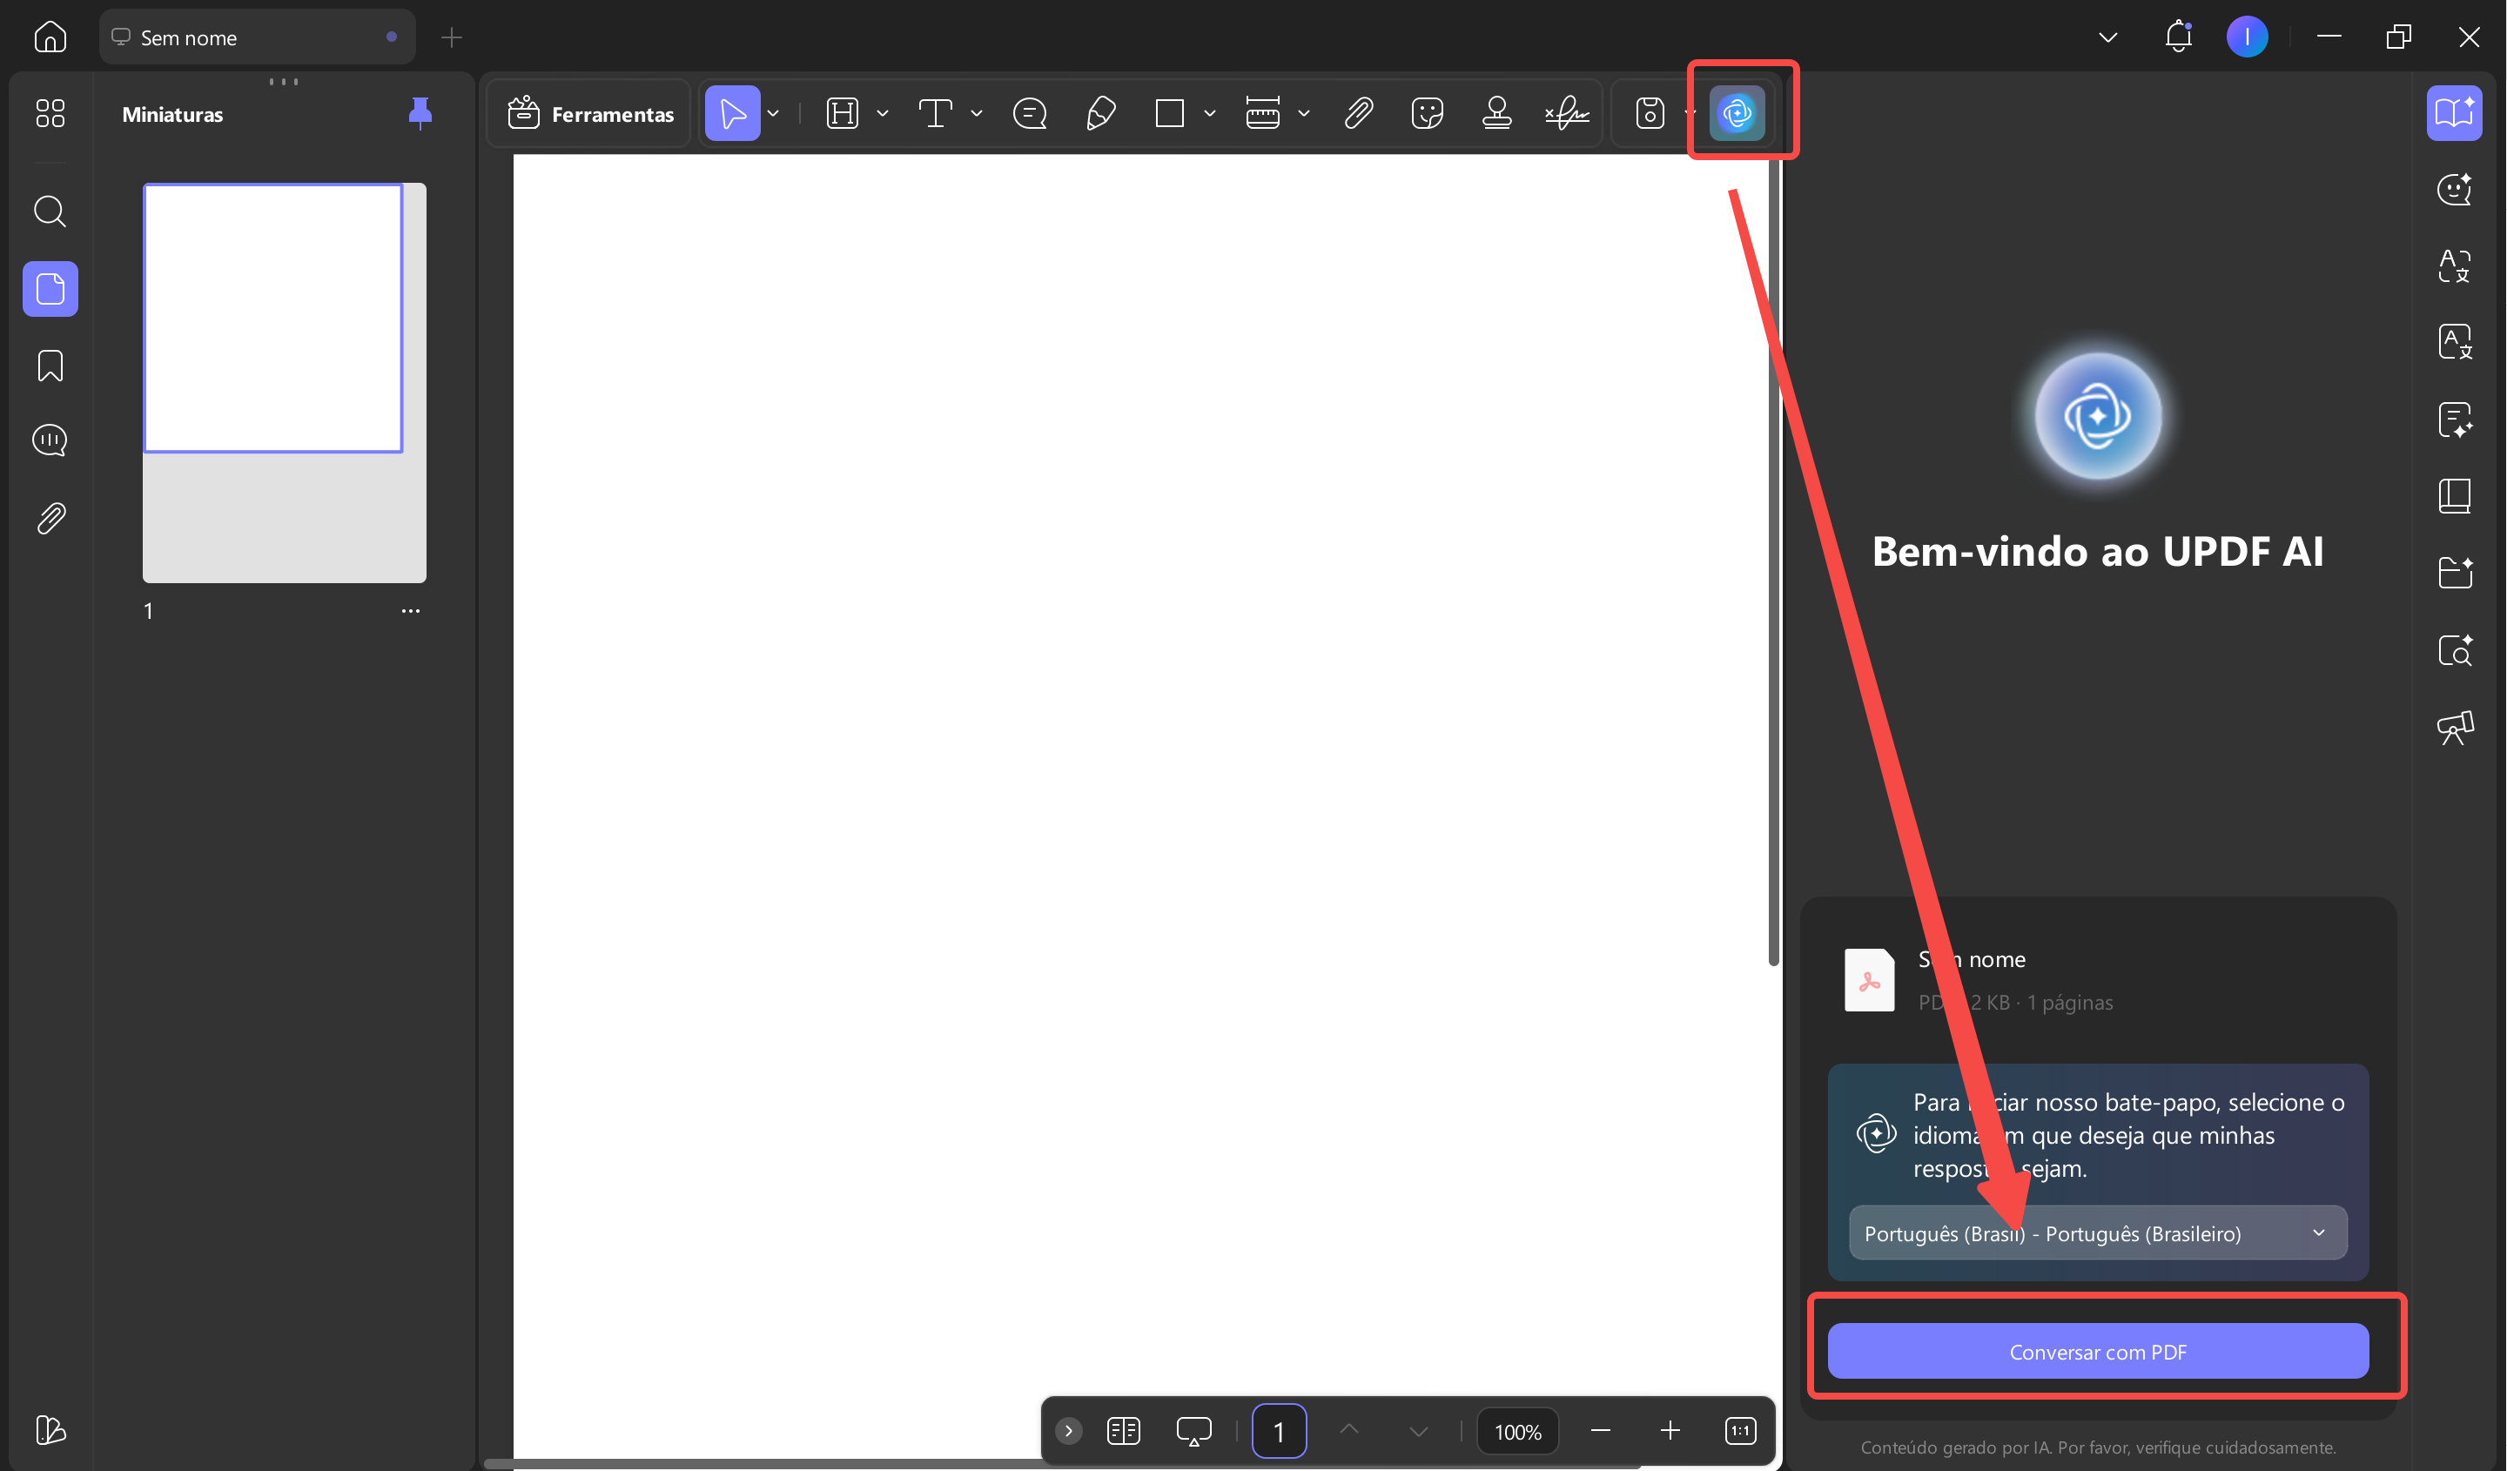Image resolution: width=2507 pixels, height=1471 pixels.
Task: Select the signature tool
Action: coord(1567,112)
